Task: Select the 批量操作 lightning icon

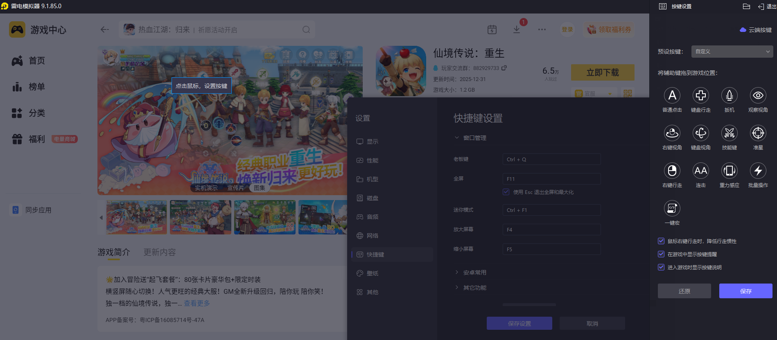Action: pyautogui.click(x=758, y=171)
